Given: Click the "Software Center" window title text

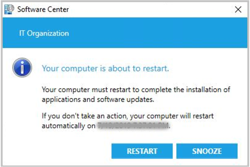Looking at the screenshot, I should [x=43, y=9].
